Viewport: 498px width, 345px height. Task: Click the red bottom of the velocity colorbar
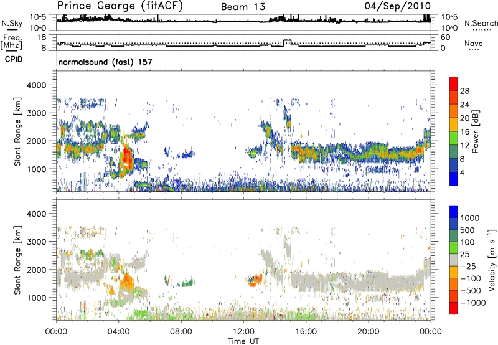(454, 308)
